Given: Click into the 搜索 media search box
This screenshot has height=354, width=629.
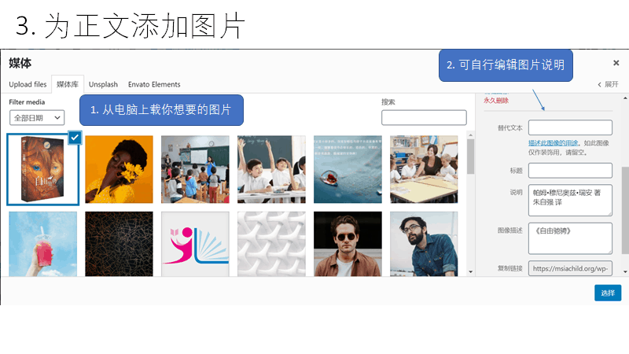Looking at the screenshot, I should coord(424,117).
